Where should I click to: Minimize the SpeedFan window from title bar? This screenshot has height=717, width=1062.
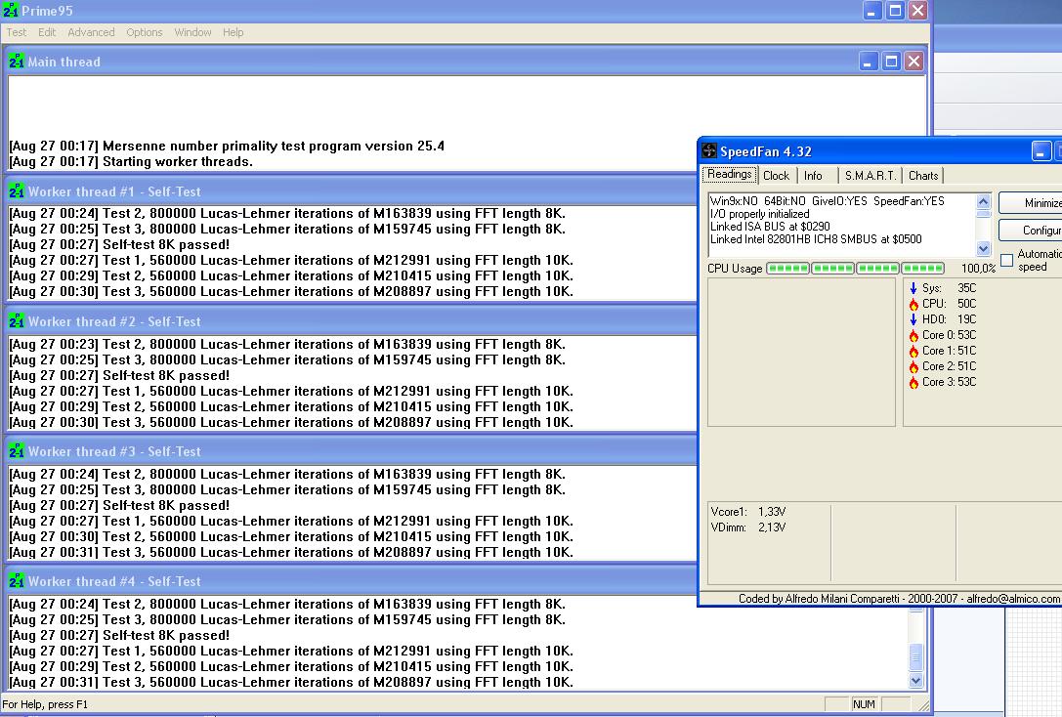point(1041,151)
